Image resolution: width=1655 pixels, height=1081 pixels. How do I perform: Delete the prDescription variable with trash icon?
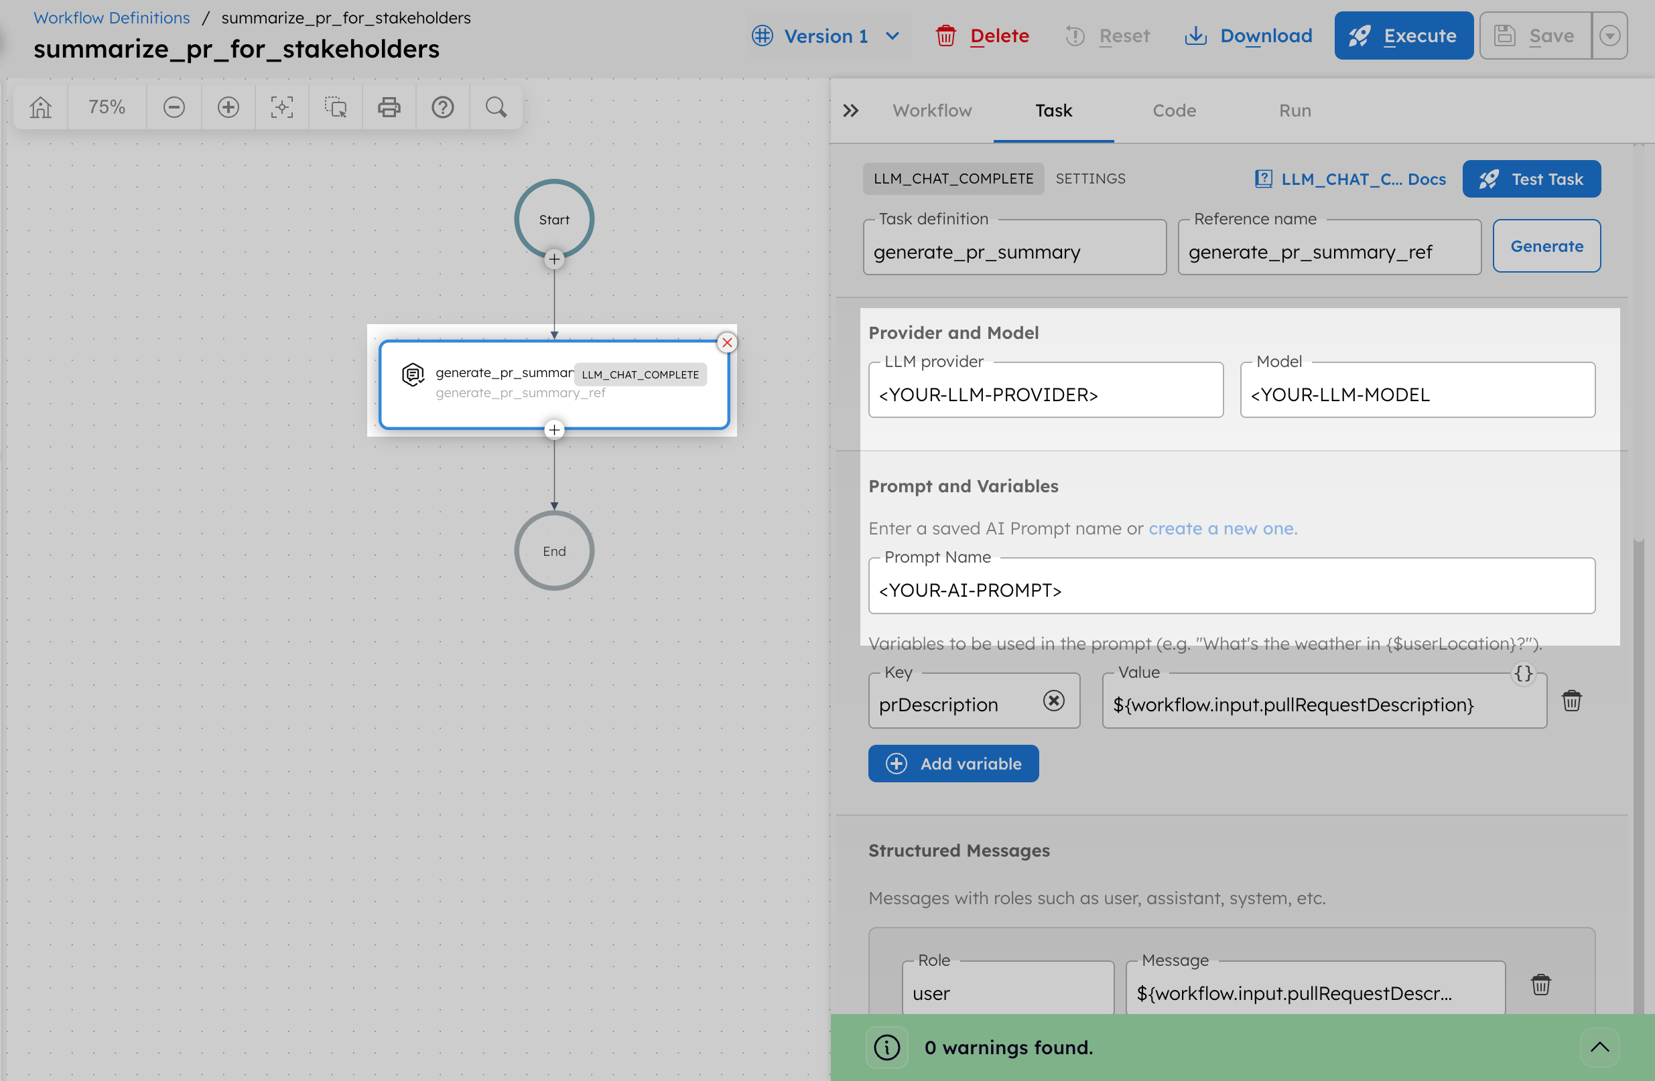(1572, 700)
